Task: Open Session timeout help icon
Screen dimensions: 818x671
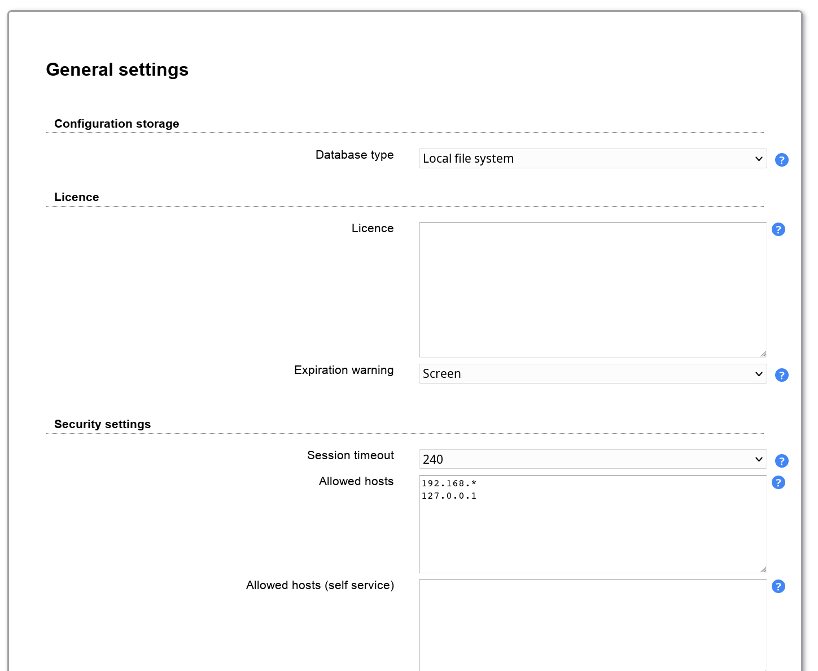Action: (x=781, y=461)
